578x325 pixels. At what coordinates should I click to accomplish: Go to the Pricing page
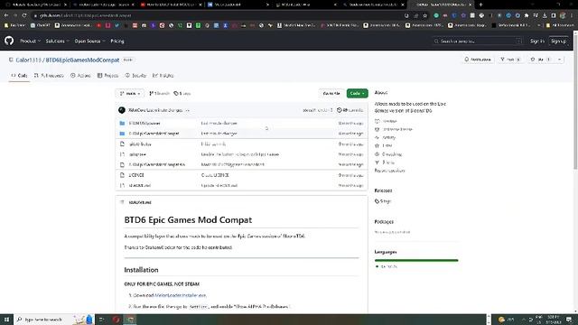(x=117, y=41)
